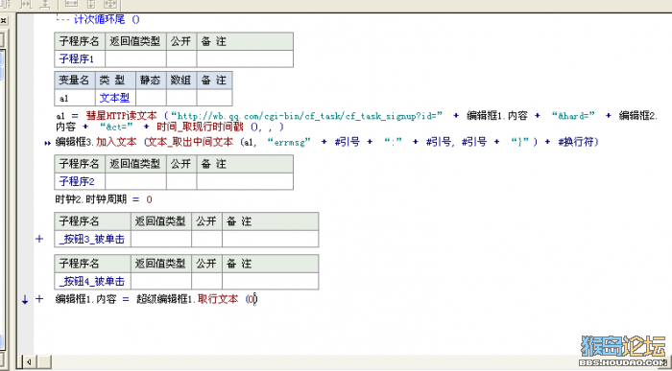Click the breakpoint arrow marker beside 编辑框3 line

(48, 143)
